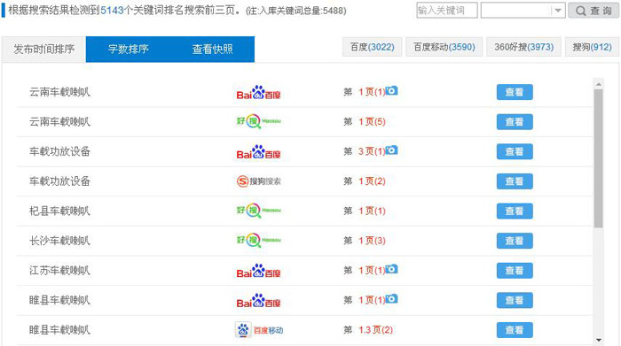
Task: Filter by 360好搜(3973) button
Action: (x=523, y=47)
